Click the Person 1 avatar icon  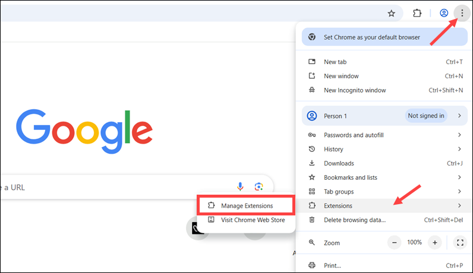pos(312,116)
